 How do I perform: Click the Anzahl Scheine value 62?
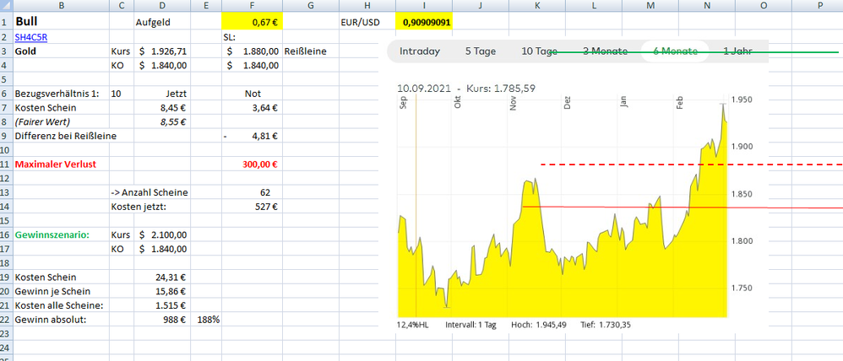pyautogui.click(x=253, y=192)
